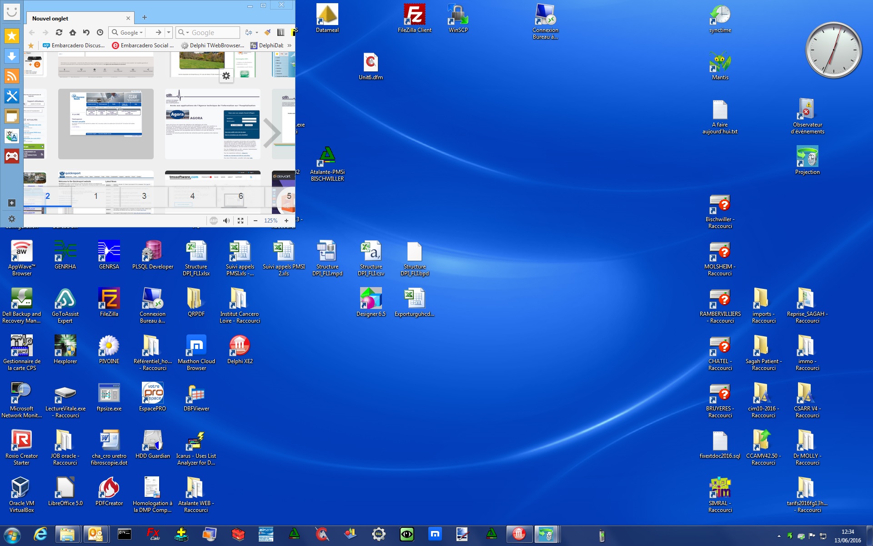Open Maxthon browser from taskbar
The image size is (873, 546).
[x=435, y=535]
